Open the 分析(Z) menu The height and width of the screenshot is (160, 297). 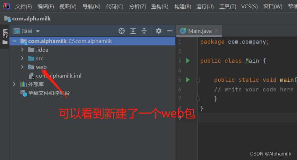pyautogui.click(x=138, y=7)
